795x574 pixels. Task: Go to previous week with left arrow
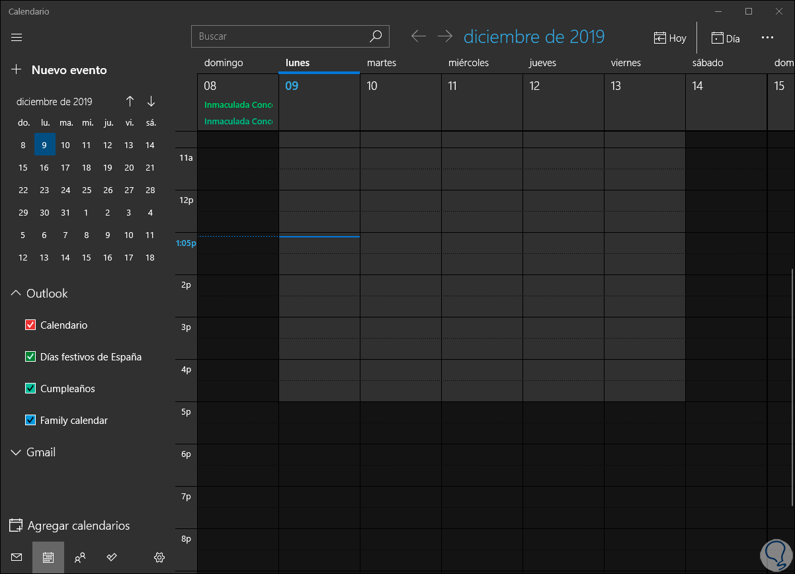[418, 36]
